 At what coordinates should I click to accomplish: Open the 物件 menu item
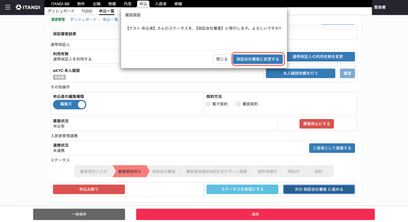pyautogui.click(x=81, y=4)
